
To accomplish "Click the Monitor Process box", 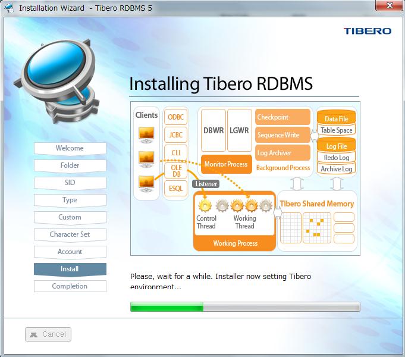I will point(226,164).
